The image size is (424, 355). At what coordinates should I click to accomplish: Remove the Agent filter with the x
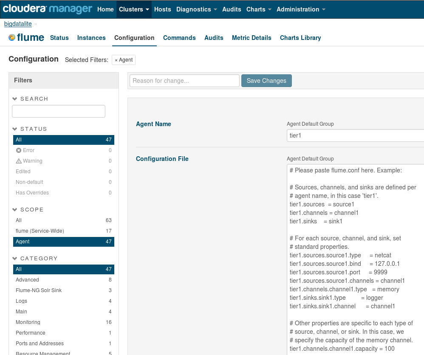pos(116,60)
